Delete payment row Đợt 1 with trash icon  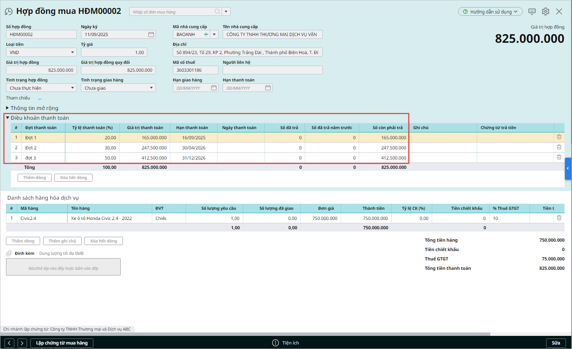(559, 137)
